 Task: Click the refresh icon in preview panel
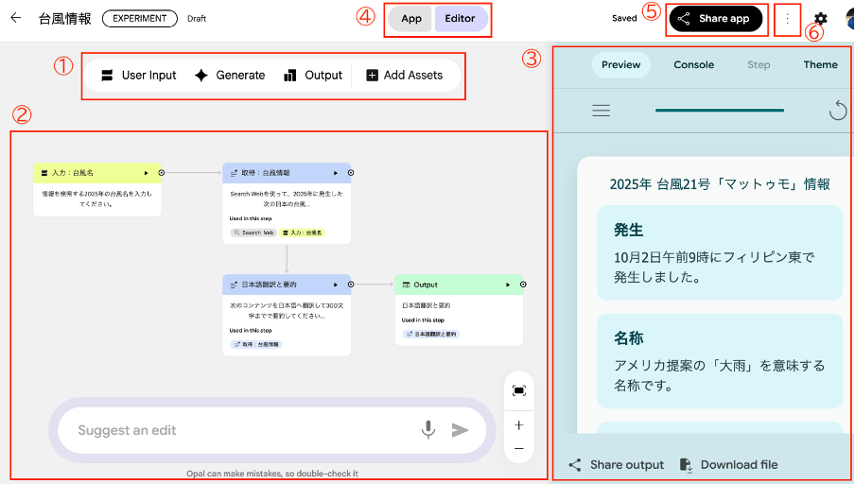[x=837, y=111]
